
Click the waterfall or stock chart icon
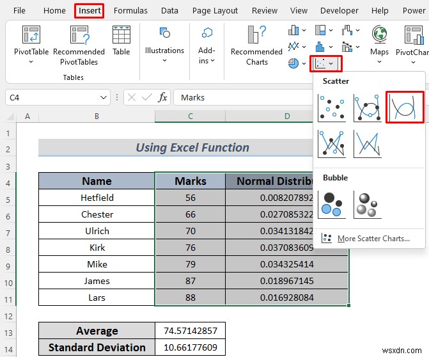coord(347,30)
